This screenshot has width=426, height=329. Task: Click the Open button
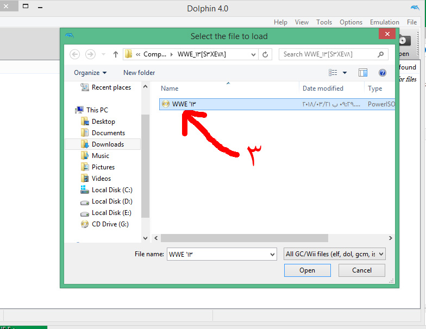(x=308, y=270)
